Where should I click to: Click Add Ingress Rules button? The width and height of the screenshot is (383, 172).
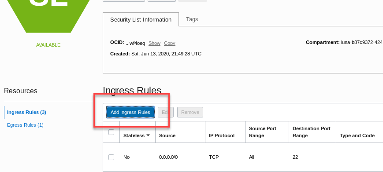pyautogui.click(x=130, y=112)
